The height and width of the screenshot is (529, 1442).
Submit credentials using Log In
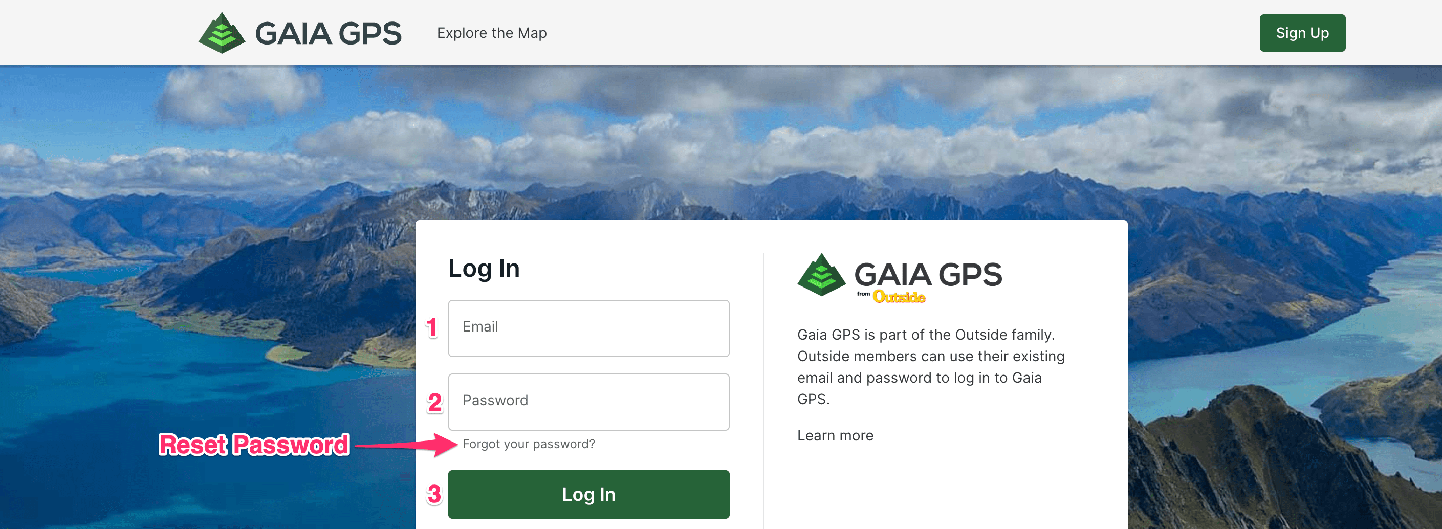[x=588, y=494]
